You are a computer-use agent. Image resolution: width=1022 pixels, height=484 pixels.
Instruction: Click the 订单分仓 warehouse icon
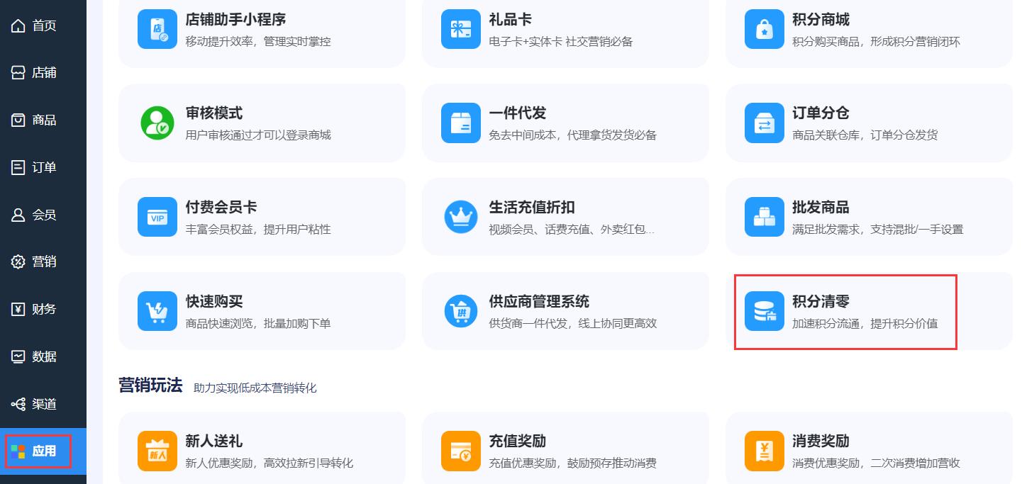click(765, 123)
